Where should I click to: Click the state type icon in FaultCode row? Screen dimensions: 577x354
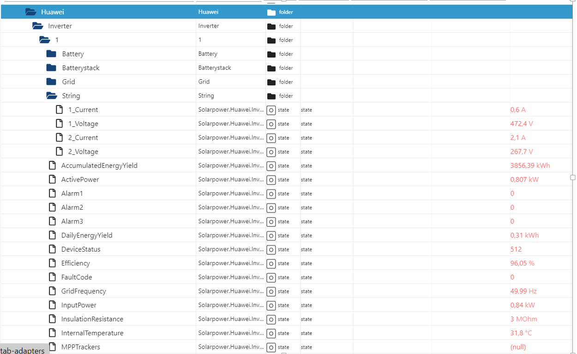[x=271, y=277]
